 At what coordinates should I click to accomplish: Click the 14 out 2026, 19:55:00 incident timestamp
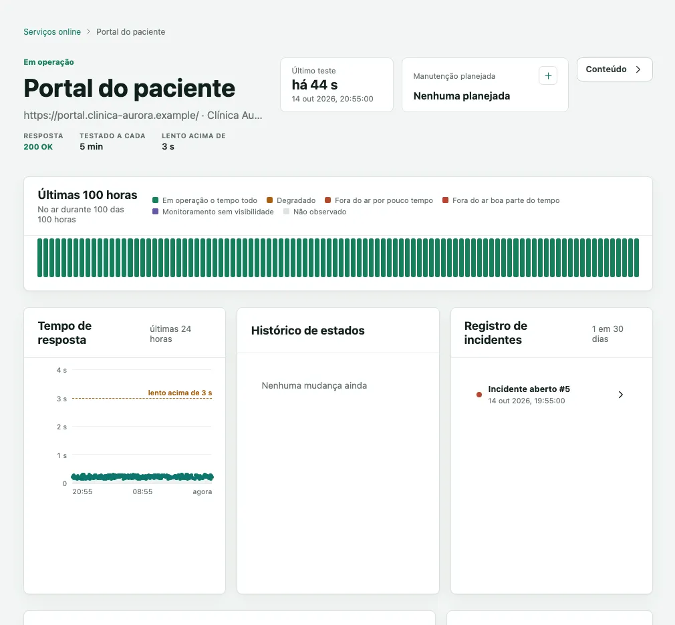point(527,401)
